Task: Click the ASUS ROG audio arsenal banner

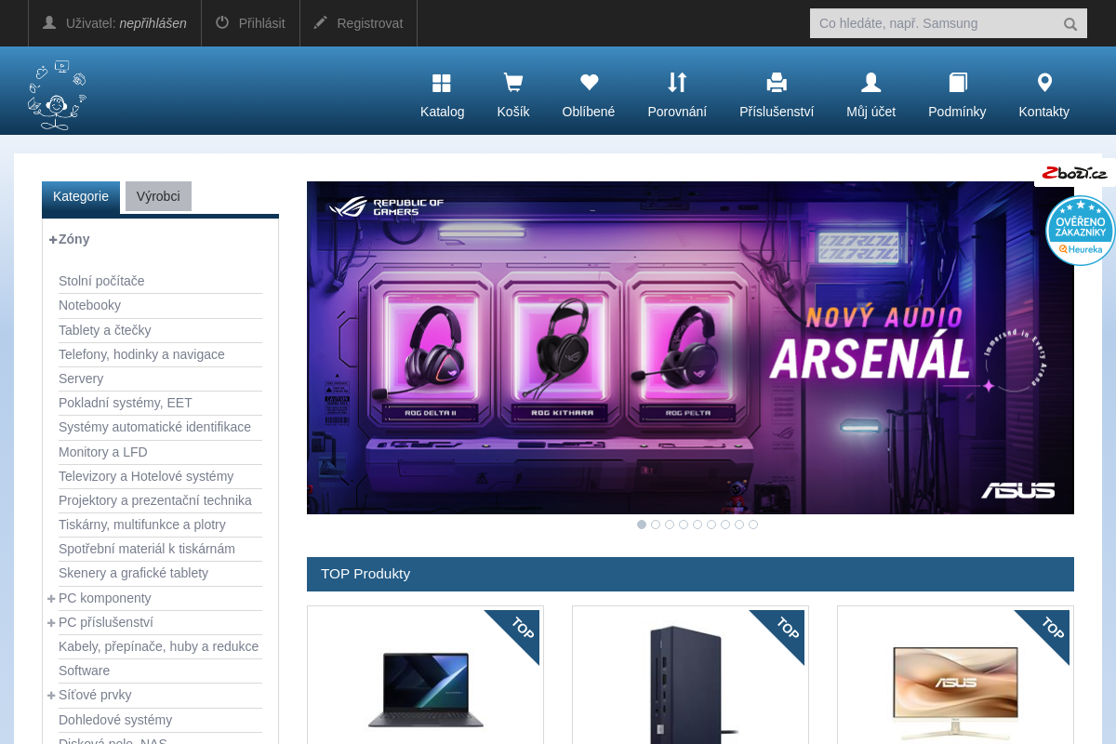Action: pos(690,348)
